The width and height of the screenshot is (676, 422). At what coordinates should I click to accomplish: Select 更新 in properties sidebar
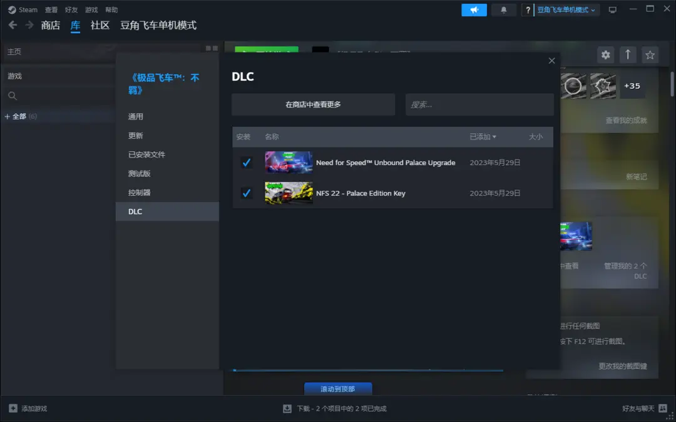(167, 136)
